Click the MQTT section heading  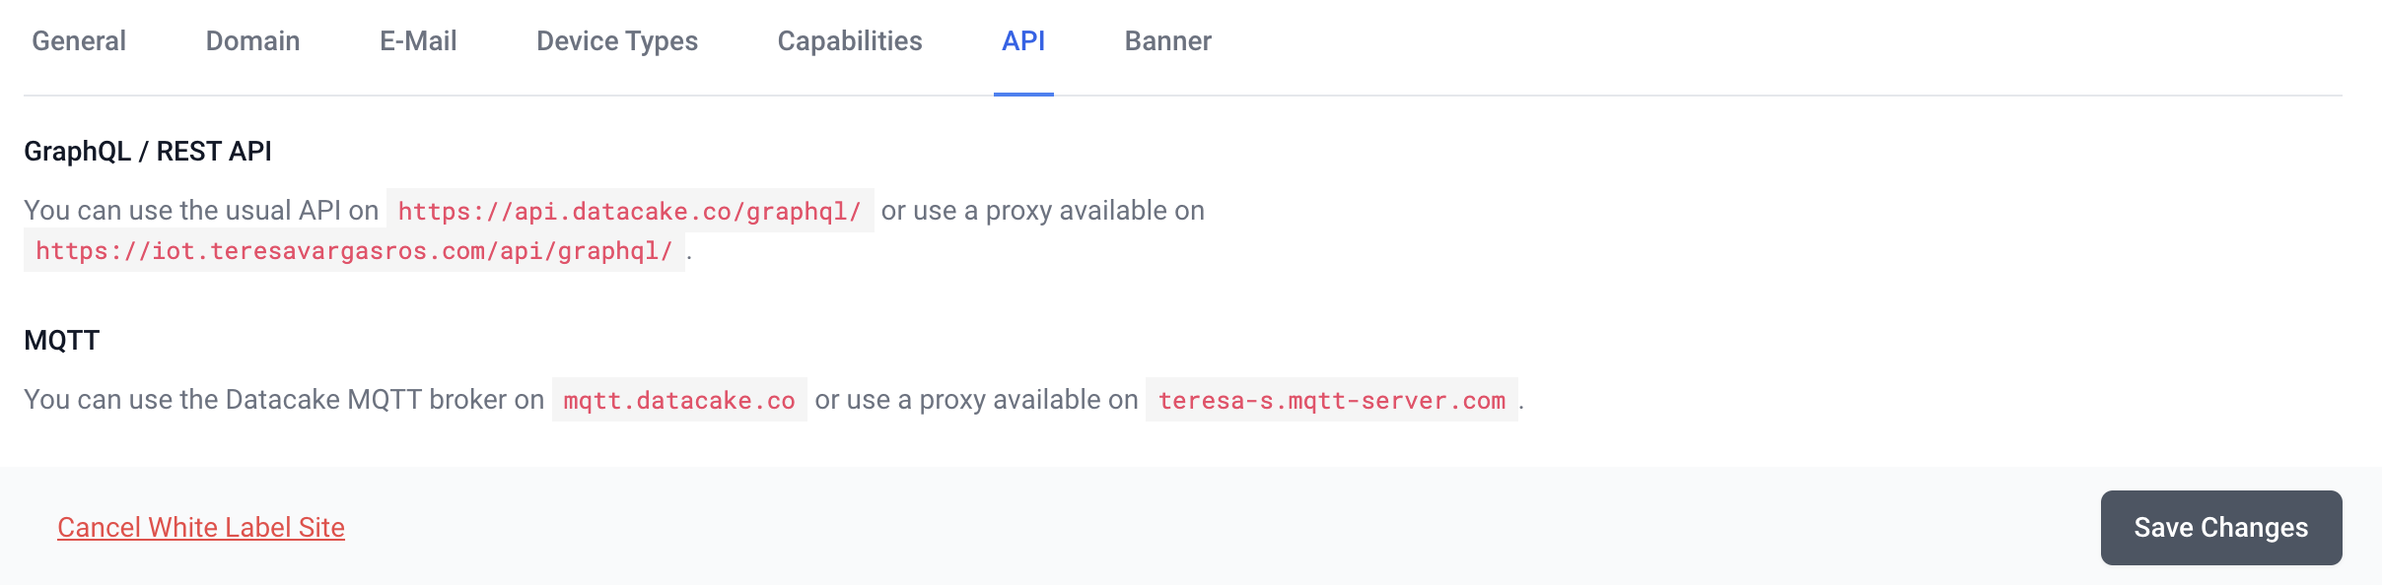click(x=62, y=341)
